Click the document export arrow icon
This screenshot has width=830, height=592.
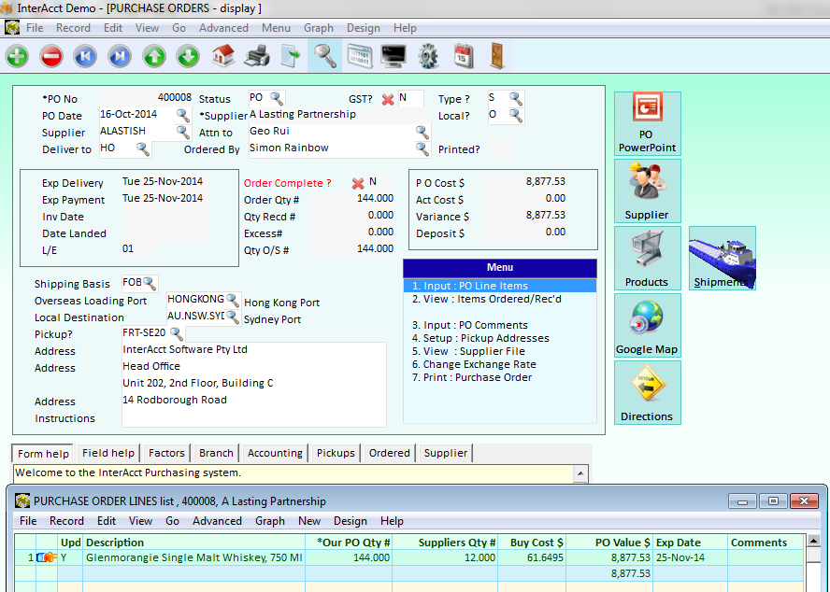coord(291,56)
